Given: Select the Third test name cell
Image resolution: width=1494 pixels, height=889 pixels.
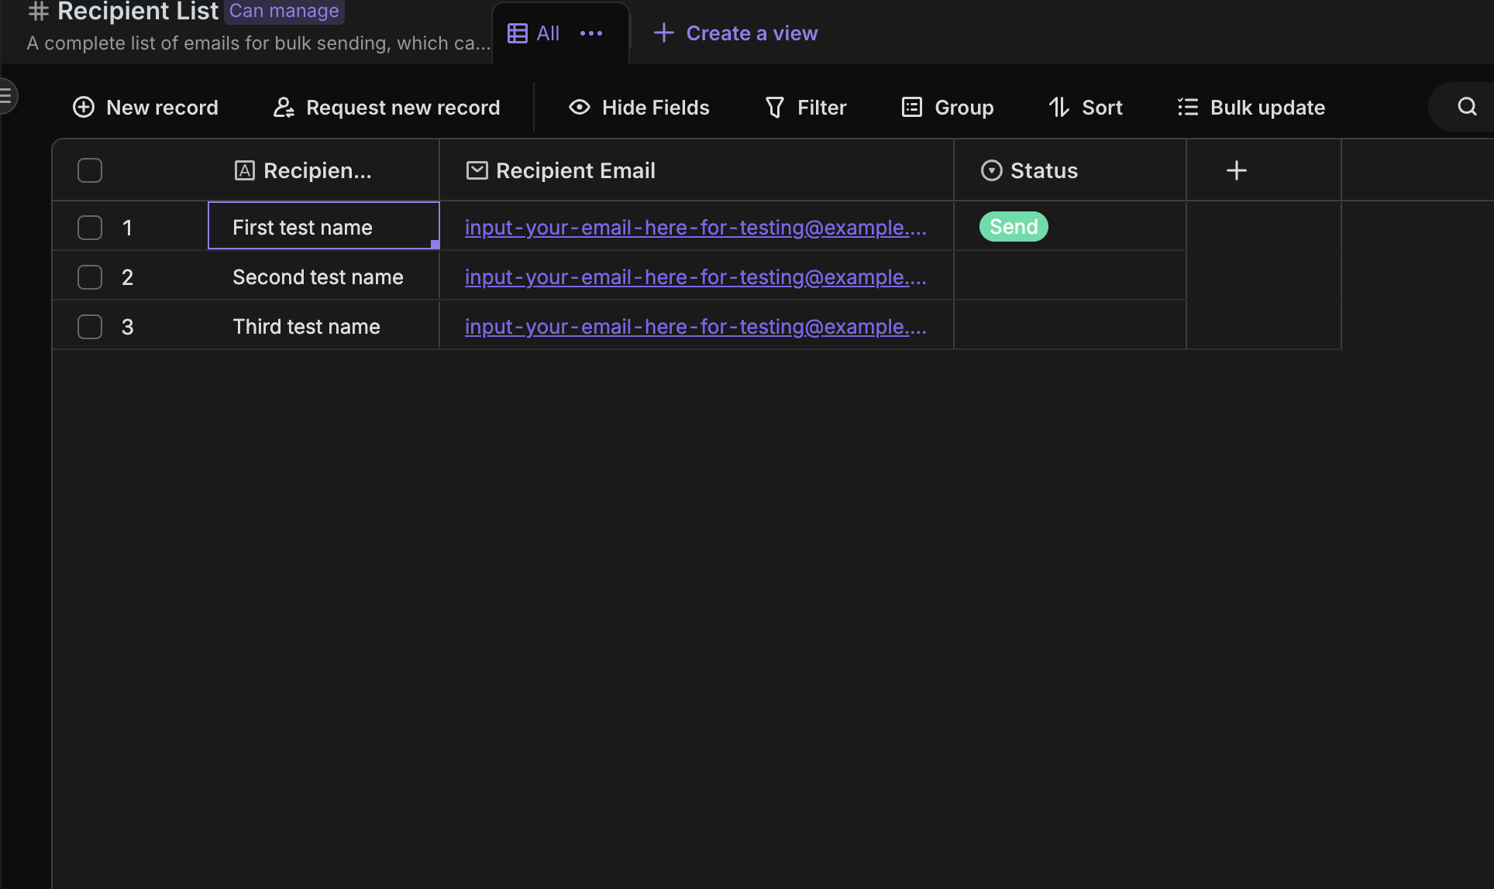Looking at the screenshot, I should 324,325.
